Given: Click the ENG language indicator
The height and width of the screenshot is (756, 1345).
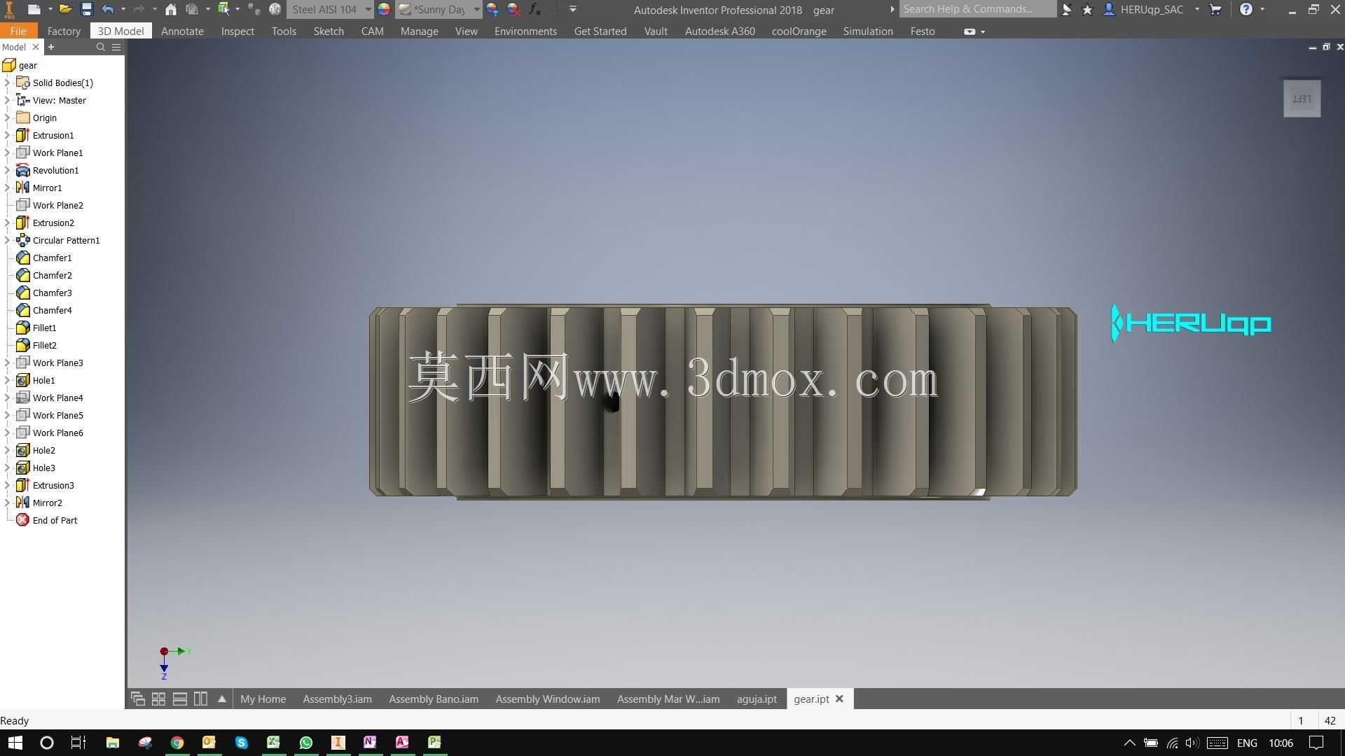Looking at the screenshot, I should click(1247, 743).
